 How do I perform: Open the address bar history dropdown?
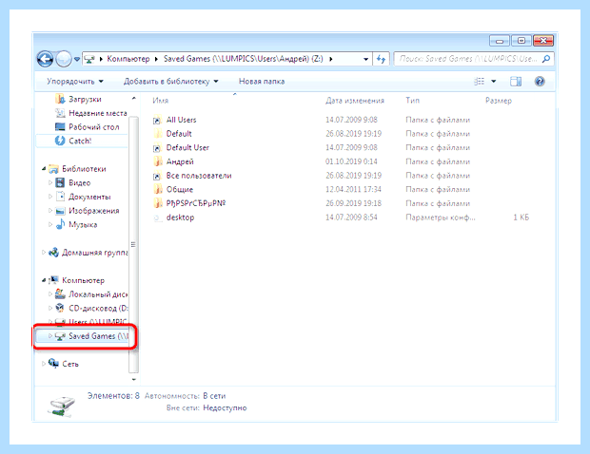(365, 59)
